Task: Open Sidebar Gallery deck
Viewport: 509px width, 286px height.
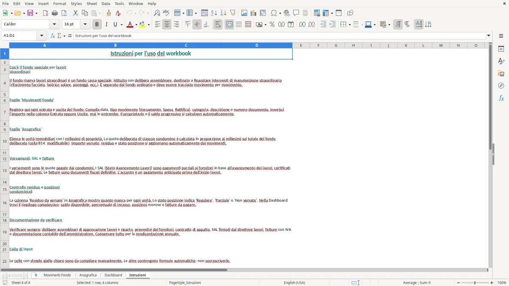Action: click(501, 73)
